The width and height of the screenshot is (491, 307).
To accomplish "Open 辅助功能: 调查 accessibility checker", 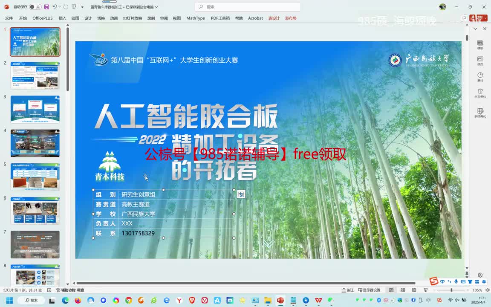I will pyautogui.click(x=70, y=290).
